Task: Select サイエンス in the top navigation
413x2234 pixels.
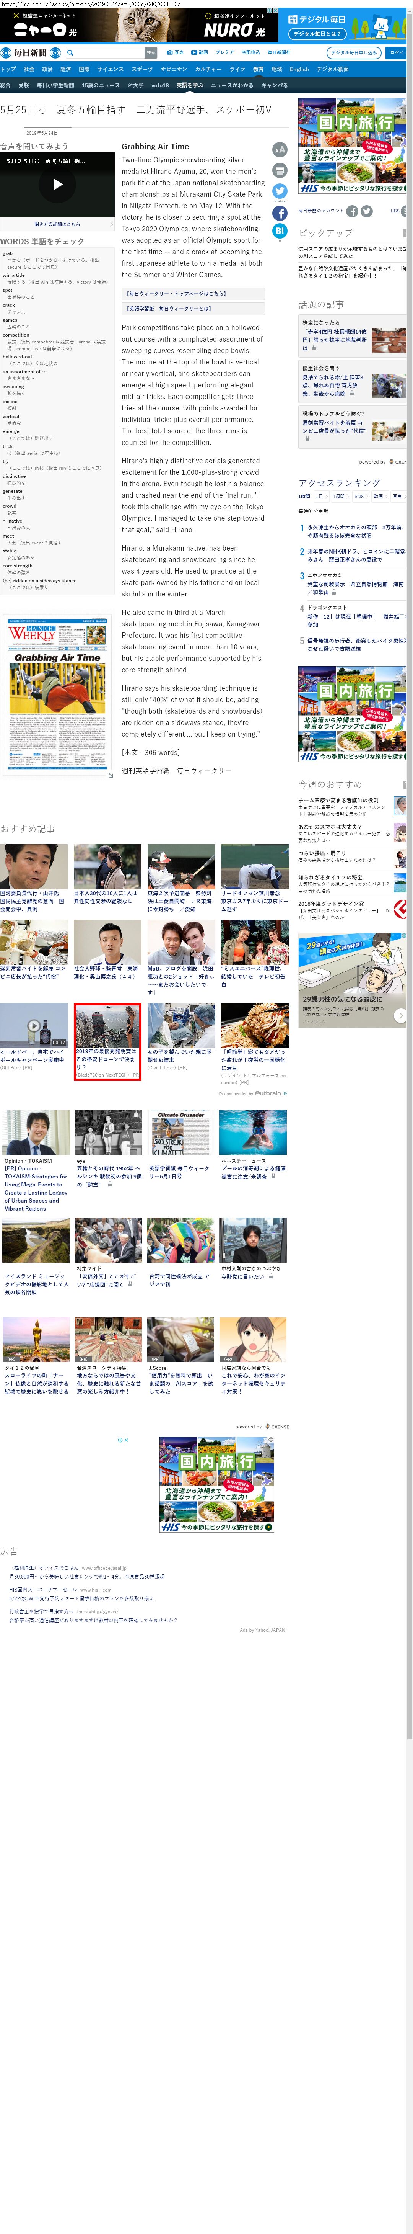Action: click(110, 69)
